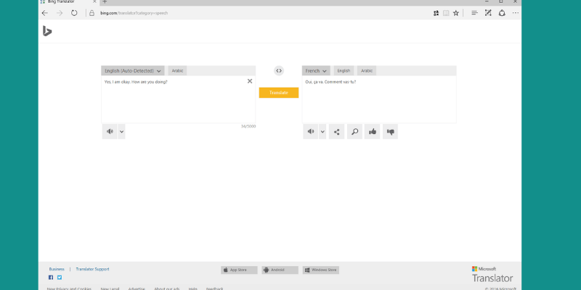This screenshot has height=290, width=581.
Task: Click the padlock site security icon
Action: coord(92,13)
